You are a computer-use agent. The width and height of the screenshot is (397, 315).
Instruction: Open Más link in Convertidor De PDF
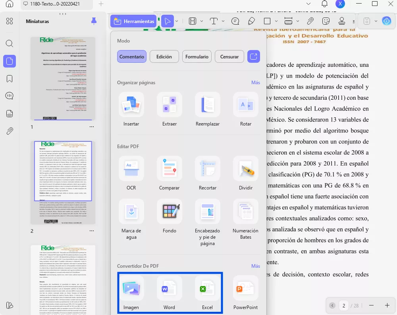tap(255, 266)
